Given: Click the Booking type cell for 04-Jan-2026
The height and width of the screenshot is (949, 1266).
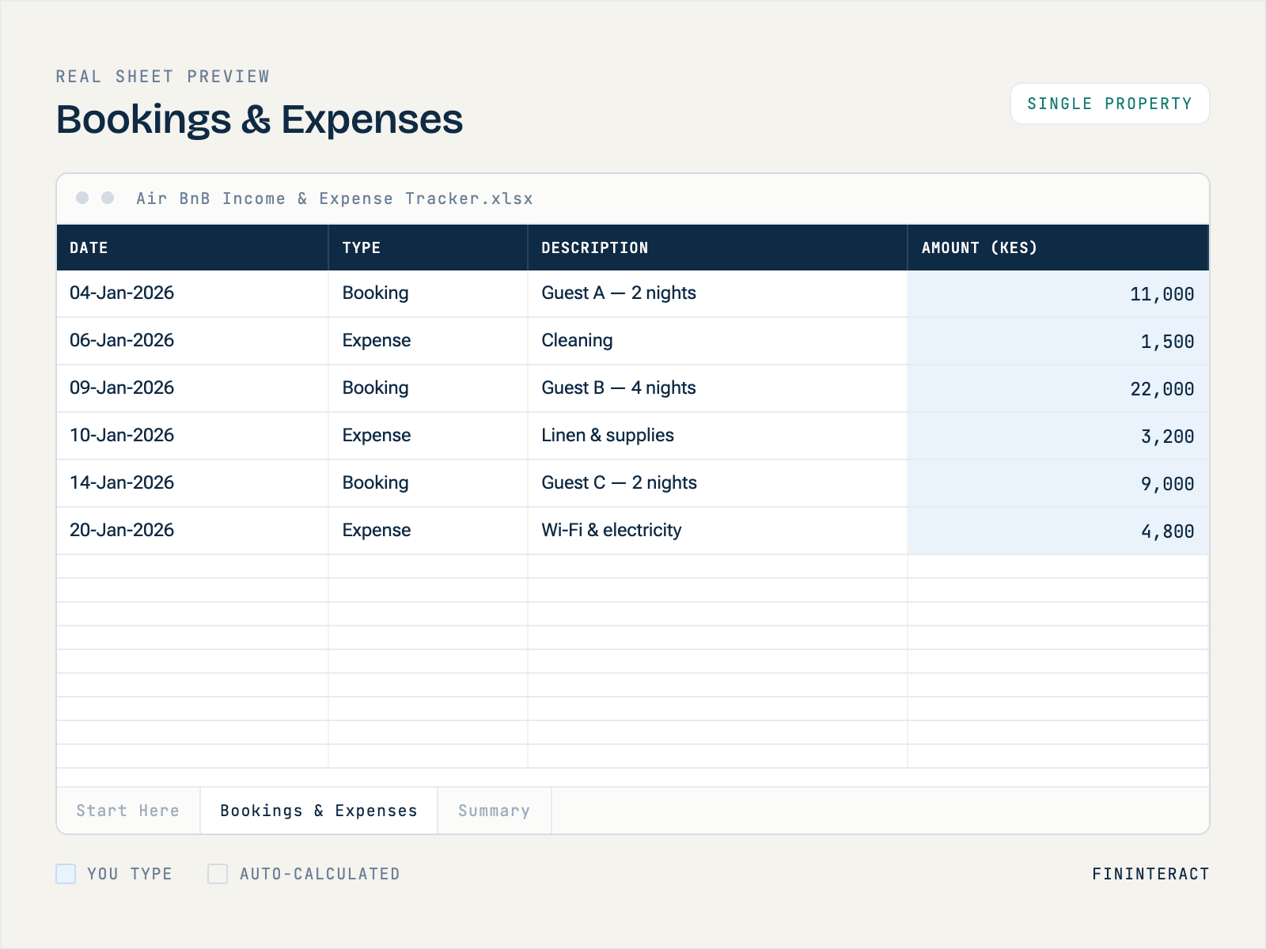Looking at the screenshot, I should click(428, 293).
